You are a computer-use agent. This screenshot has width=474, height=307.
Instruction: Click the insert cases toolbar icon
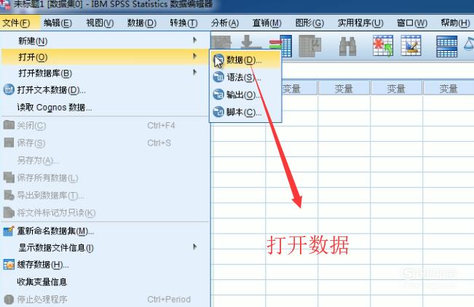(383, 46)
